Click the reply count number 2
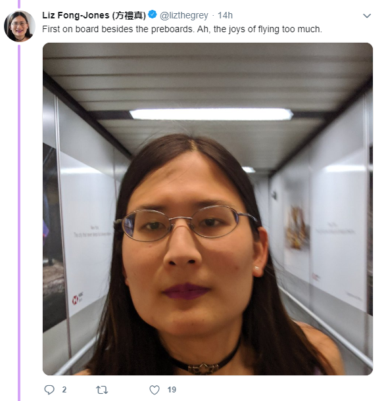This screenshot has height=401, width=386. click(x=64, y=390)
